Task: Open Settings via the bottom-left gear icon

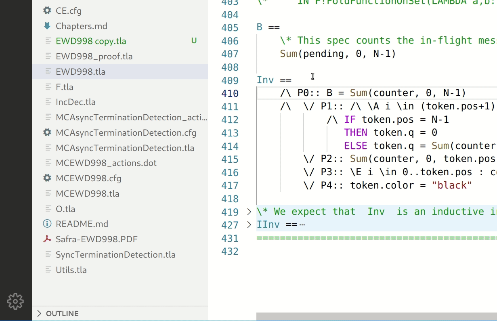Action: click(15, 301)
